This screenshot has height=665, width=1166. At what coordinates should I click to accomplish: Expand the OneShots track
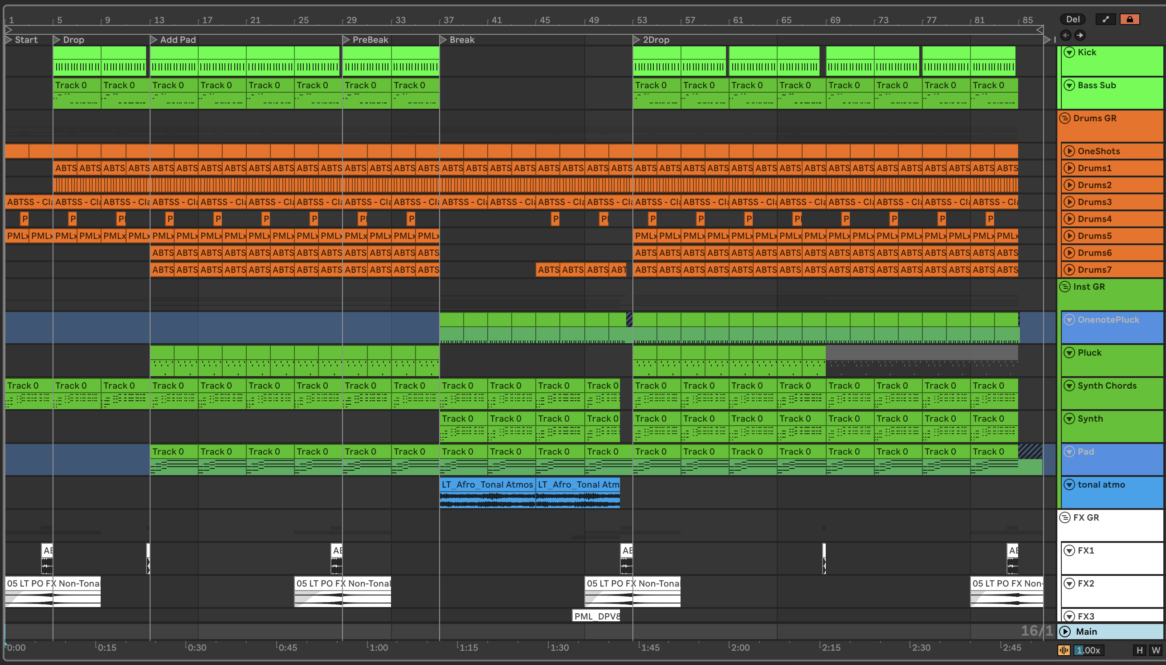pyautogui.click(x=1069, y=151)
